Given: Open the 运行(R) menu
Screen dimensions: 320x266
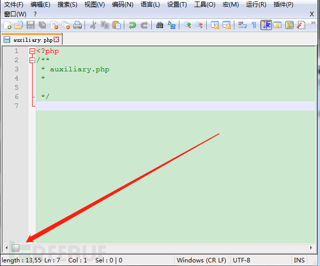Looking at the screenshot, I should tap(256, 5).
